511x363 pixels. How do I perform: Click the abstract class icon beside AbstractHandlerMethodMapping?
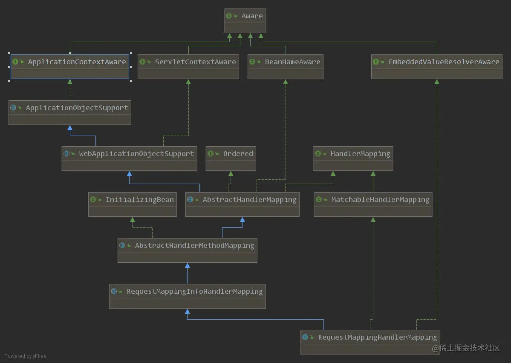click(122, 245)
